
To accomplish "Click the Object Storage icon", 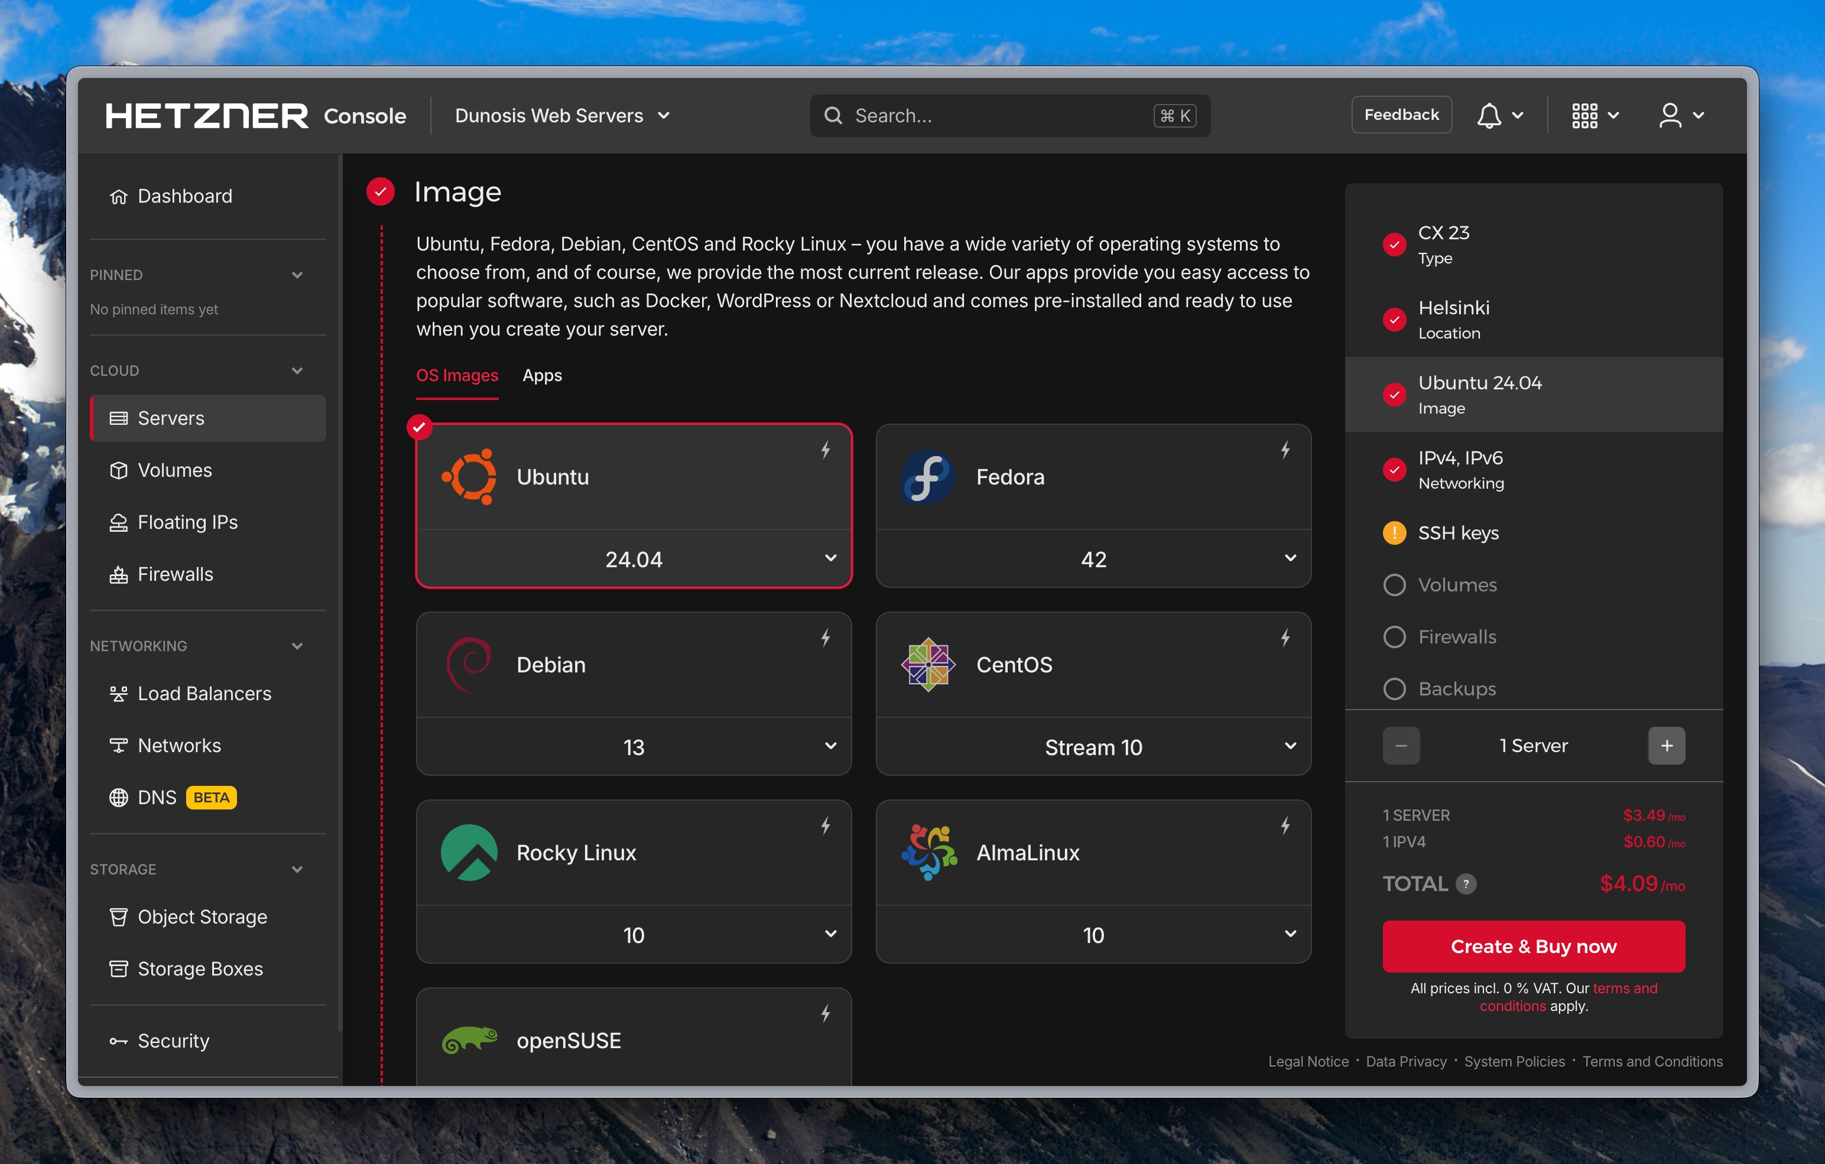I will pos(119,916).
